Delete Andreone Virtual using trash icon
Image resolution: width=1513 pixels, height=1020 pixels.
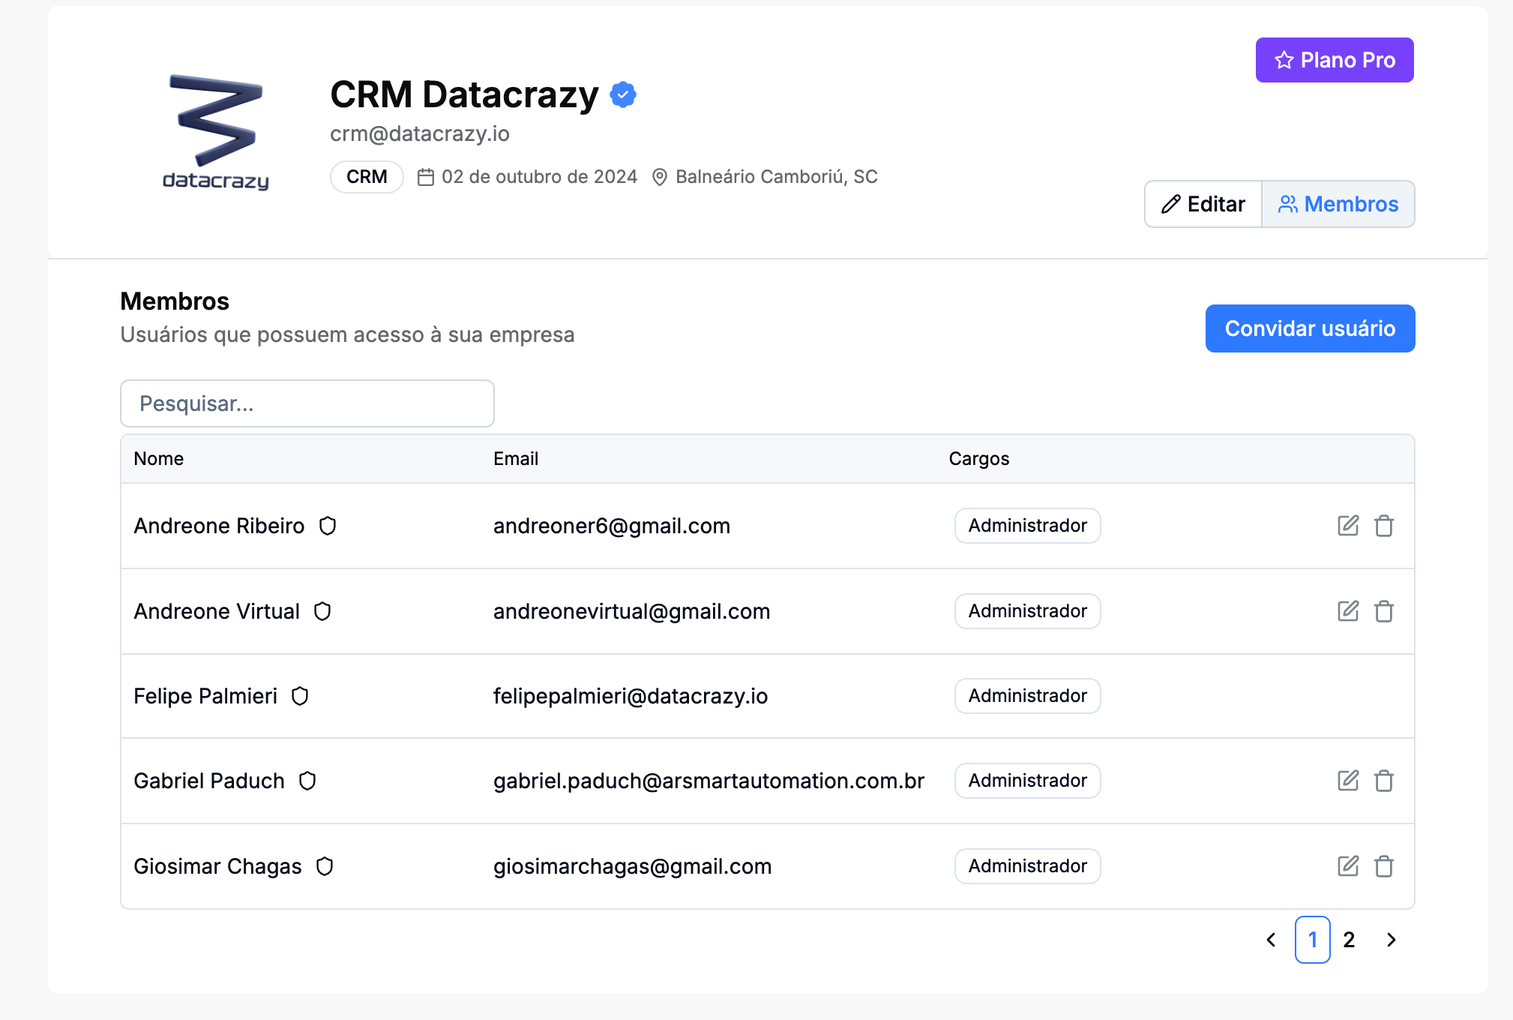(x=1383, y=611)
